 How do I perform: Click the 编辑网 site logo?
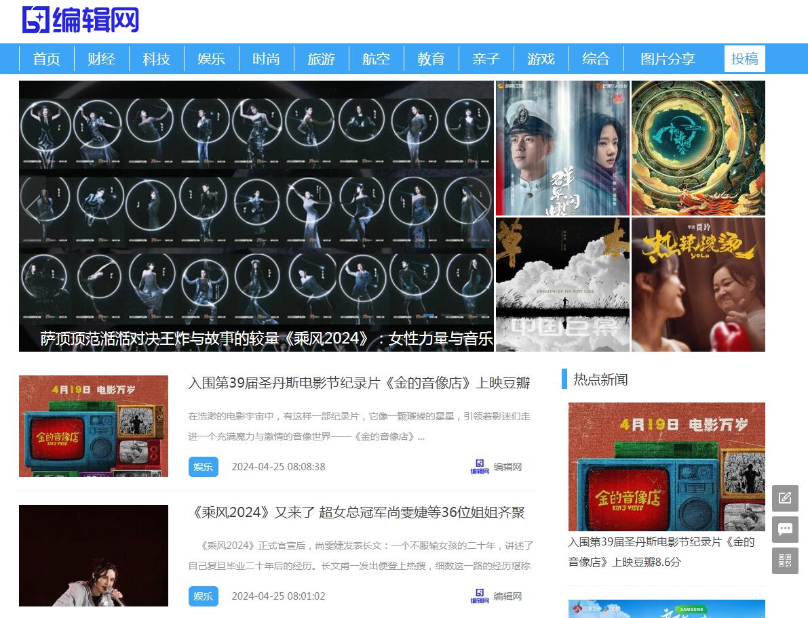pos(80,20)
